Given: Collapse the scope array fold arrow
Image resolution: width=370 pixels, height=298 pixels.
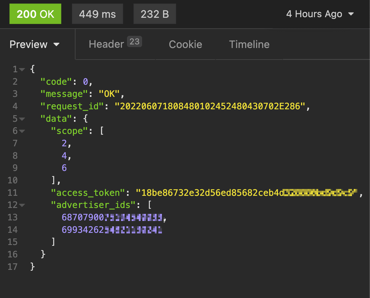Looking at the screenshot, I should click(x=22, y=131).
